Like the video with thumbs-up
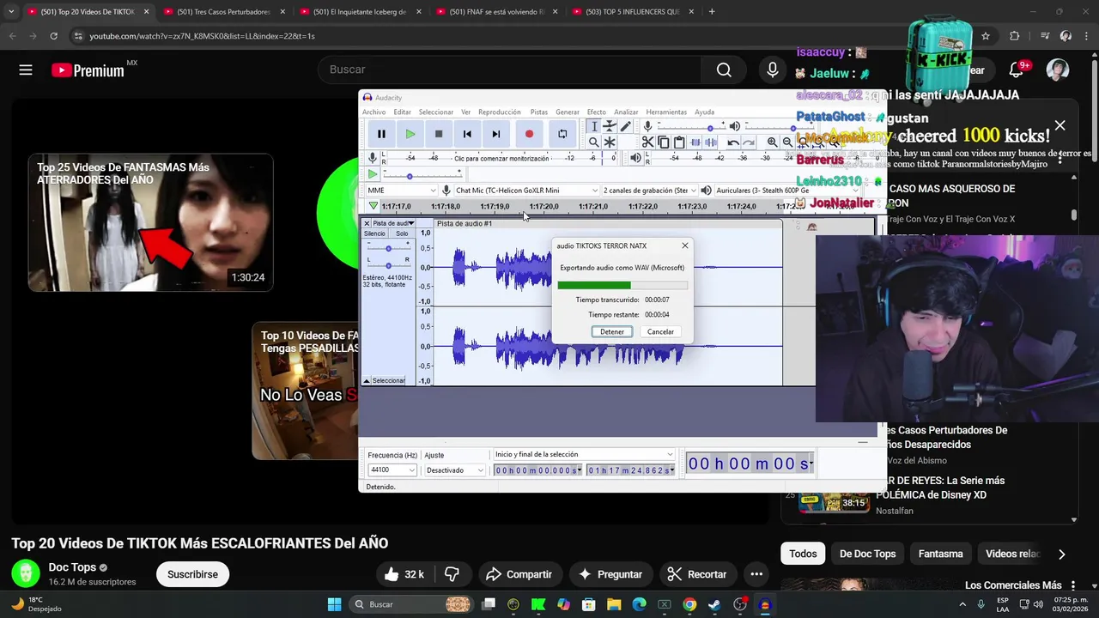 [x=404, y=574]
